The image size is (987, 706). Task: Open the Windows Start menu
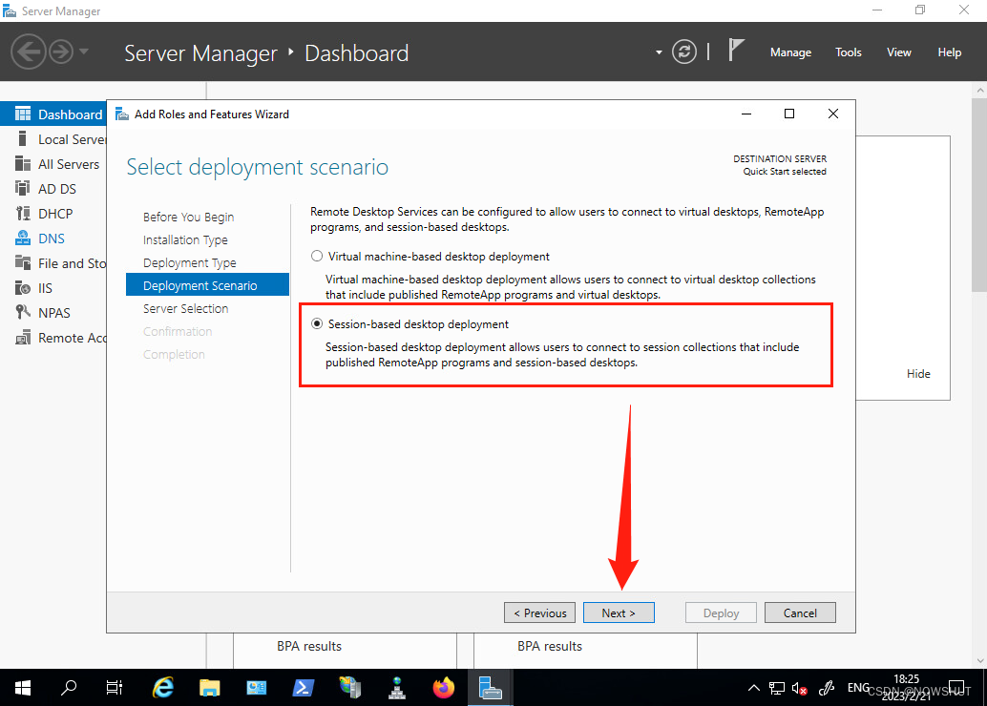(x=23, y=688)
